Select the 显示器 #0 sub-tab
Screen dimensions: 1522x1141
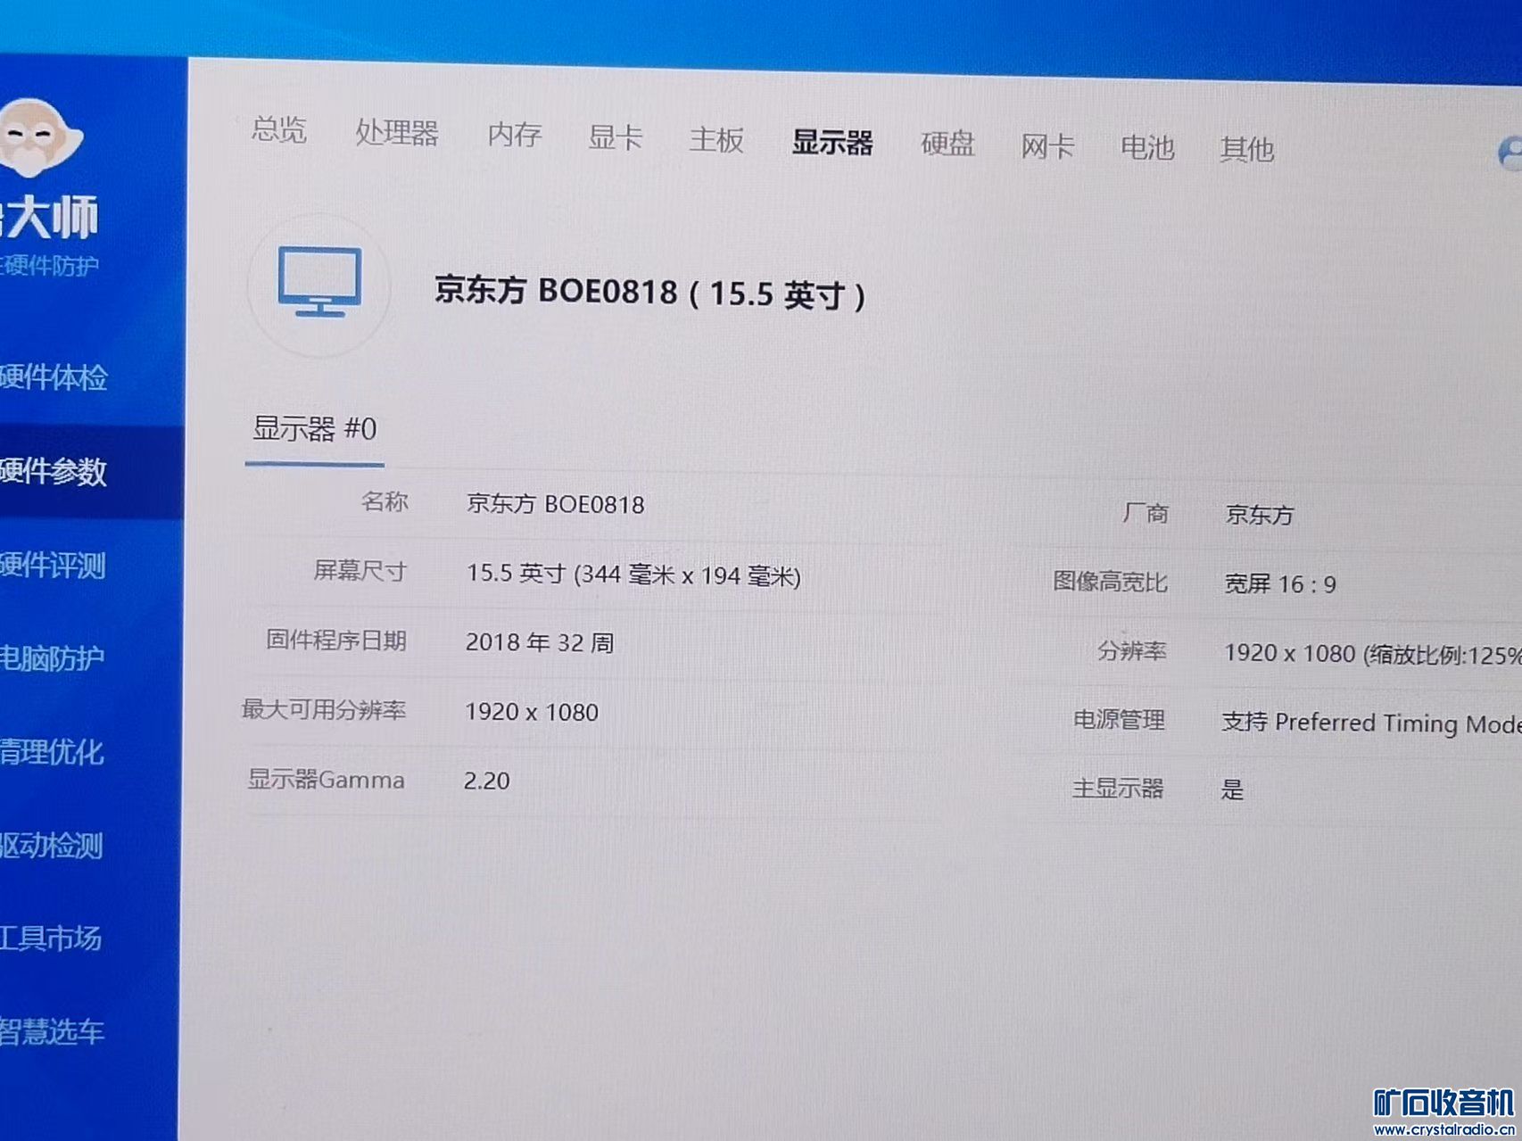coord(315,429)
